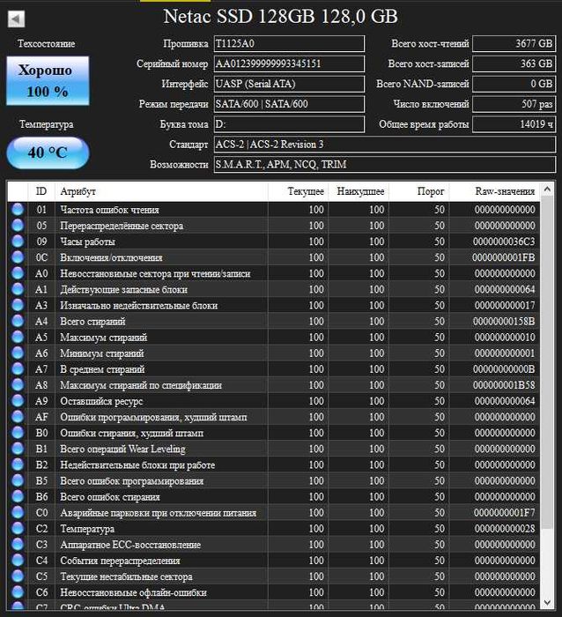Click the Текущее column header

[298, 191]
